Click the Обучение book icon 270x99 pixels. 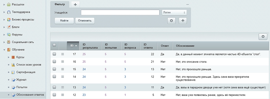coord(9,49)
